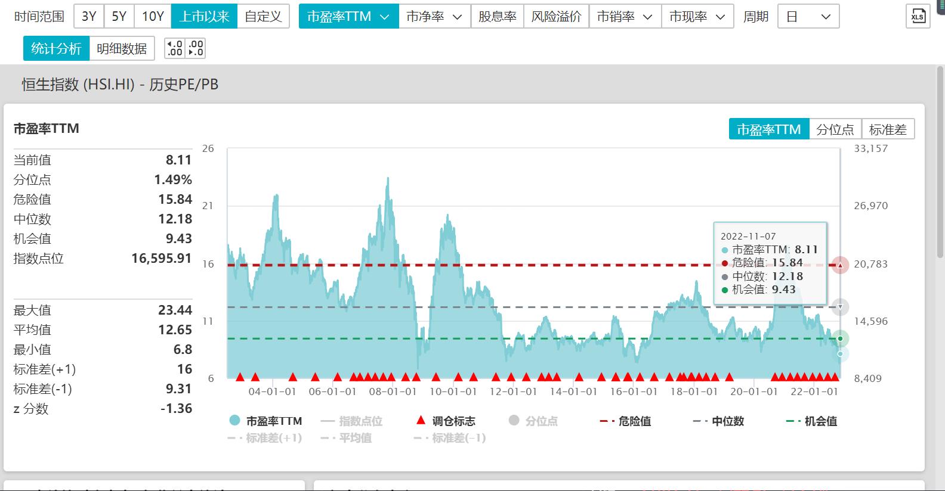Screen dimensions: 945x491
Task: Choose 自定义 custom time range
Action: [263, 16]
